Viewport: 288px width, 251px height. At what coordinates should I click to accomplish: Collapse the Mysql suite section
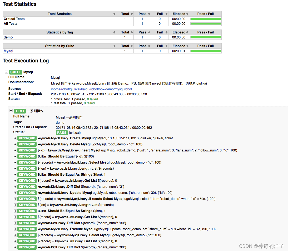click(x=6, y=72)
